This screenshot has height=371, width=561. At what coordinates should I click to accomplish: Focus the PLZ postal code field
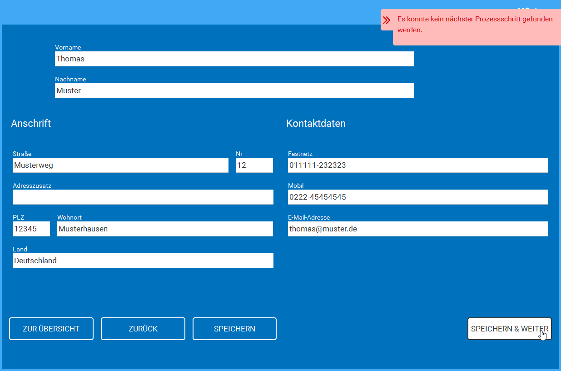(31, 229)
